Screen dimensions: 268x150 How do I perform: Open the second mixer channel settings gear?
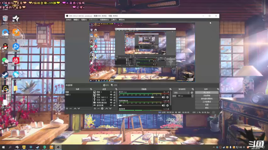tap(167, 105)
